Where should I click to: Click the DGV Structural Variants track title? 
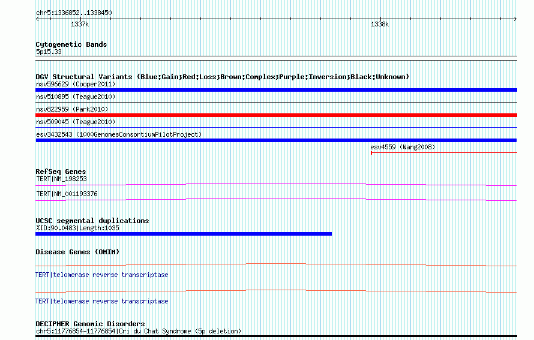click(223, 77)
